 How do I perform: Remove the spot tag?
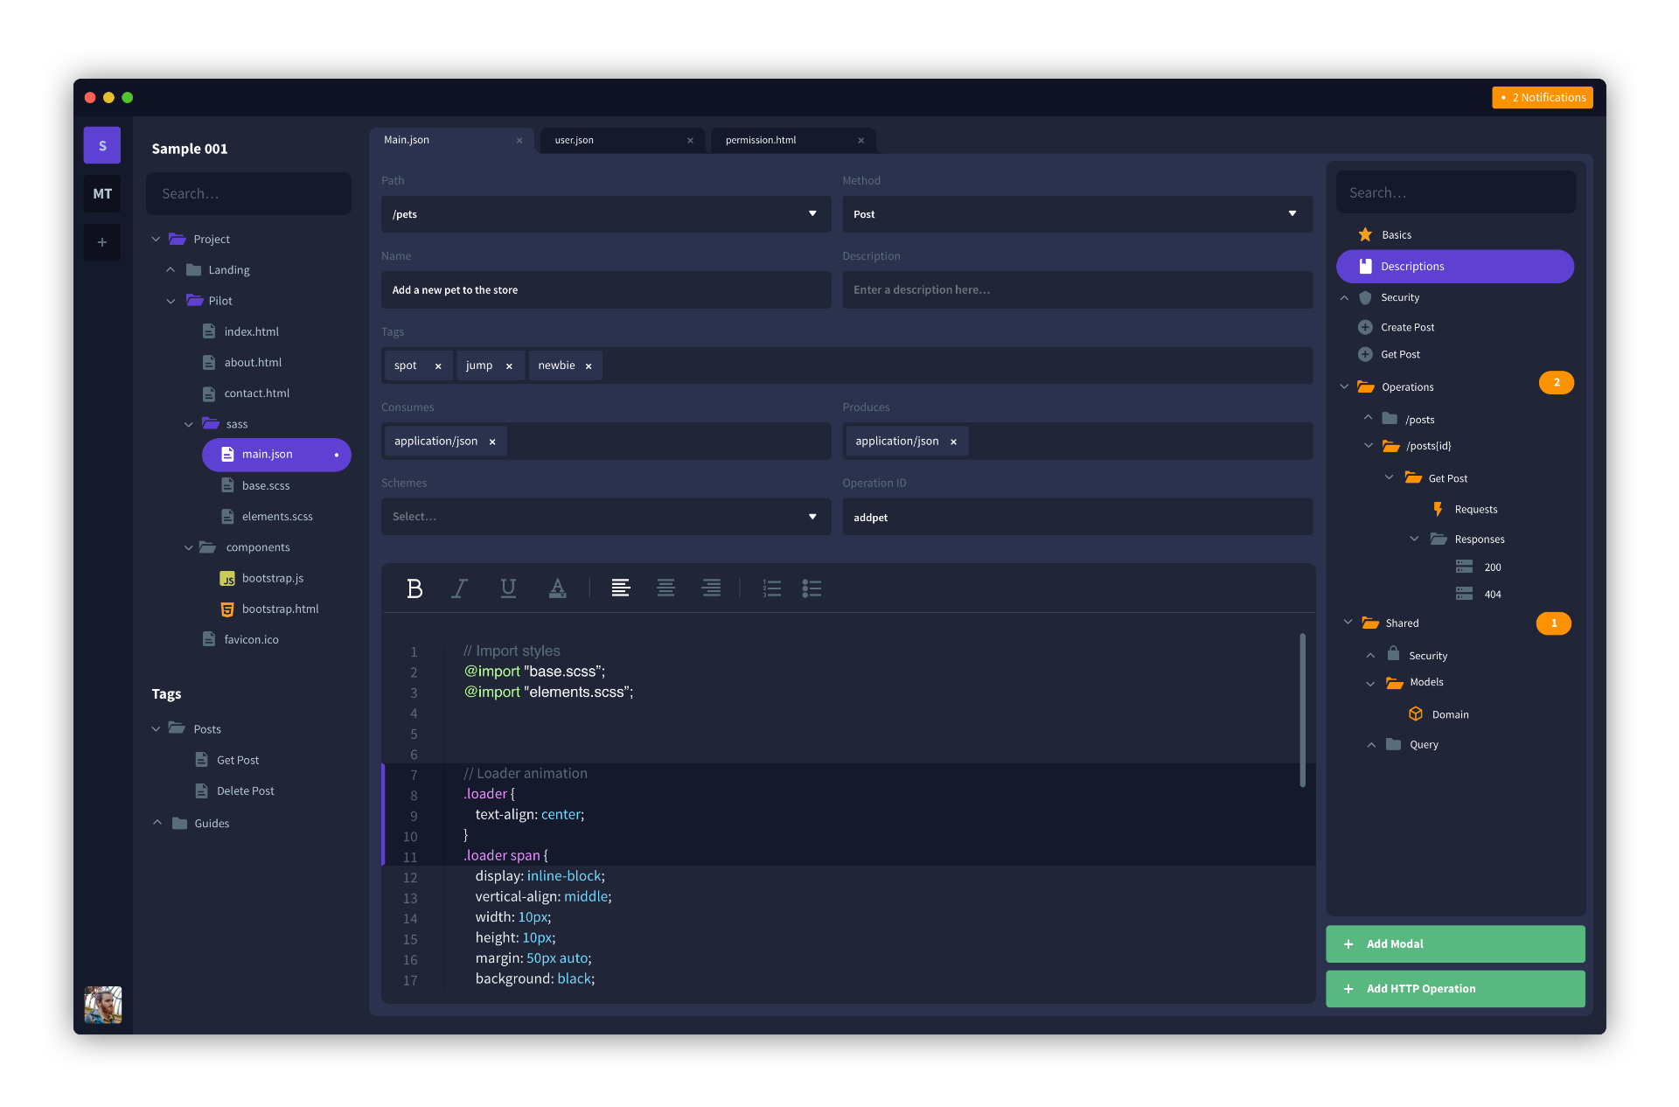438,366
